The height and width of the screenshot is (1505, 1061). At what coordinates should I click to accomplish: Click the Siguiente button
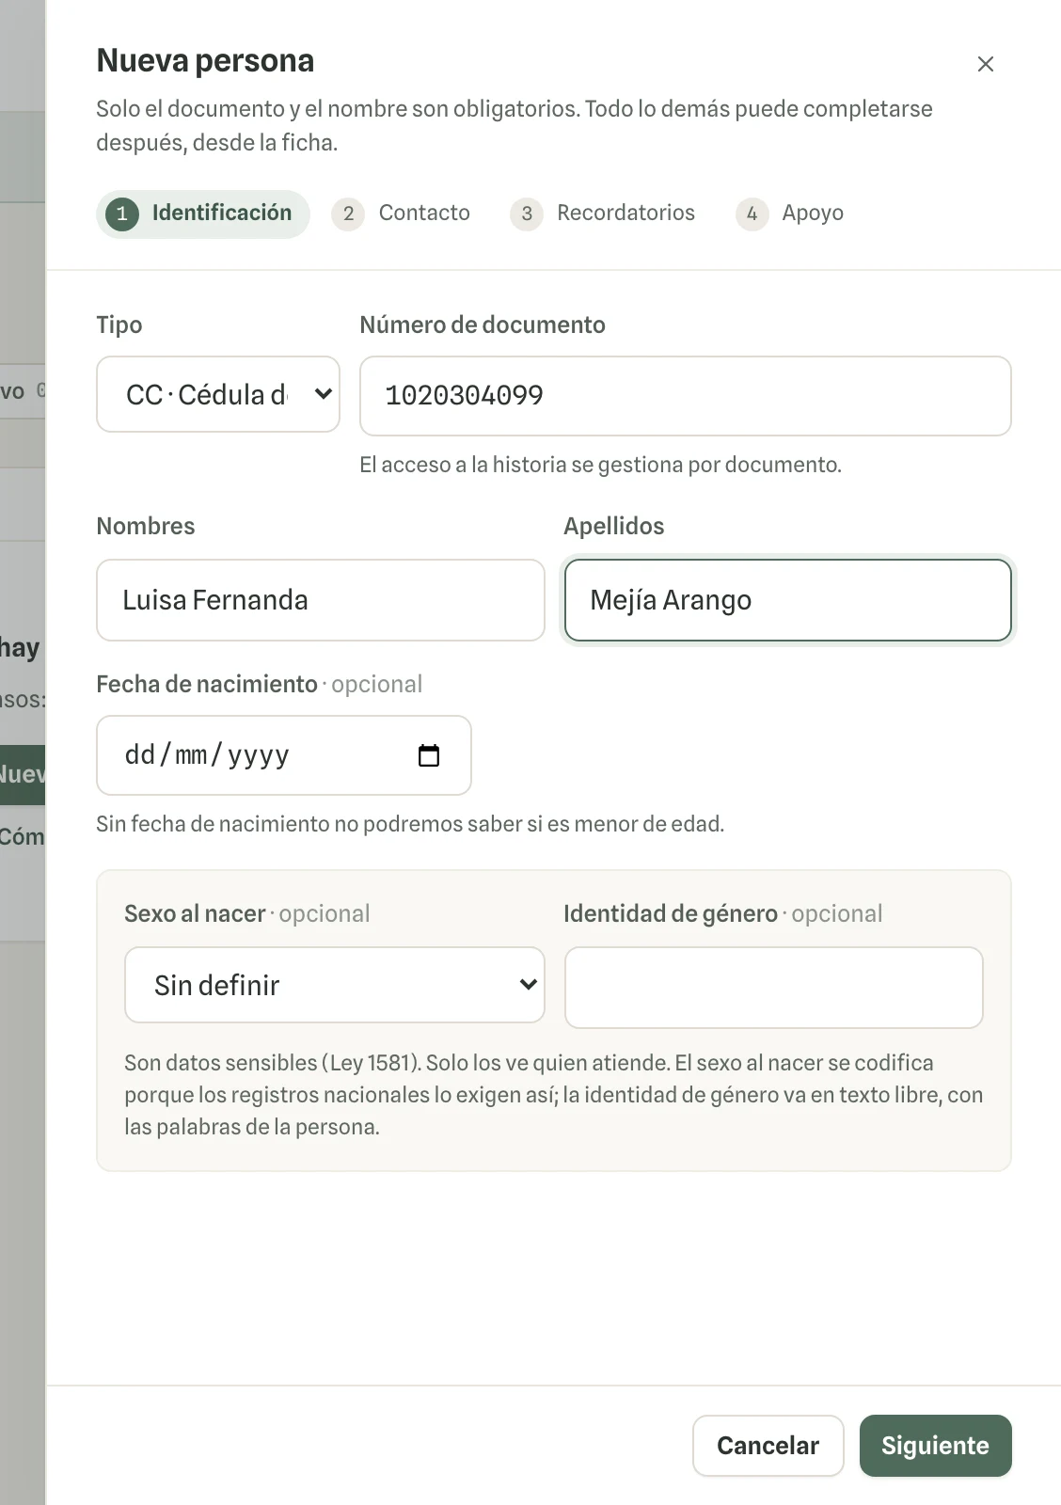pos(935,1446)
